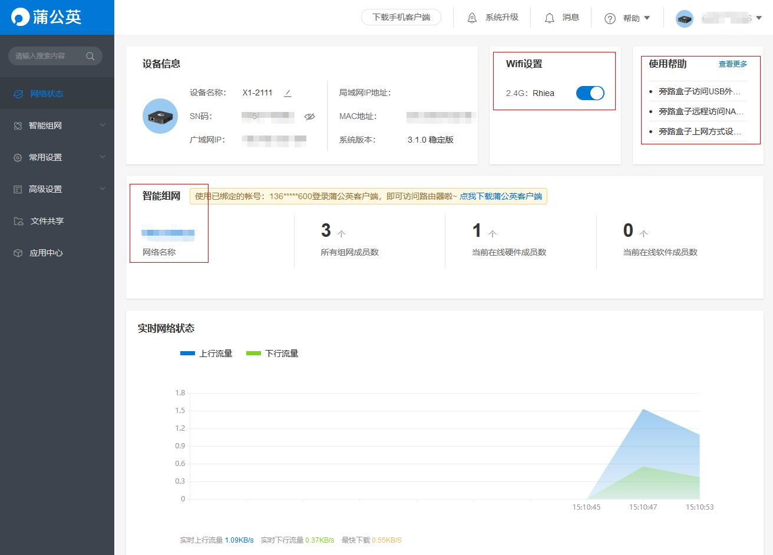The height and width of the screenshot is (555, 773).
Task: Click the pencil icon to edit device name
Action: [288, 93]
